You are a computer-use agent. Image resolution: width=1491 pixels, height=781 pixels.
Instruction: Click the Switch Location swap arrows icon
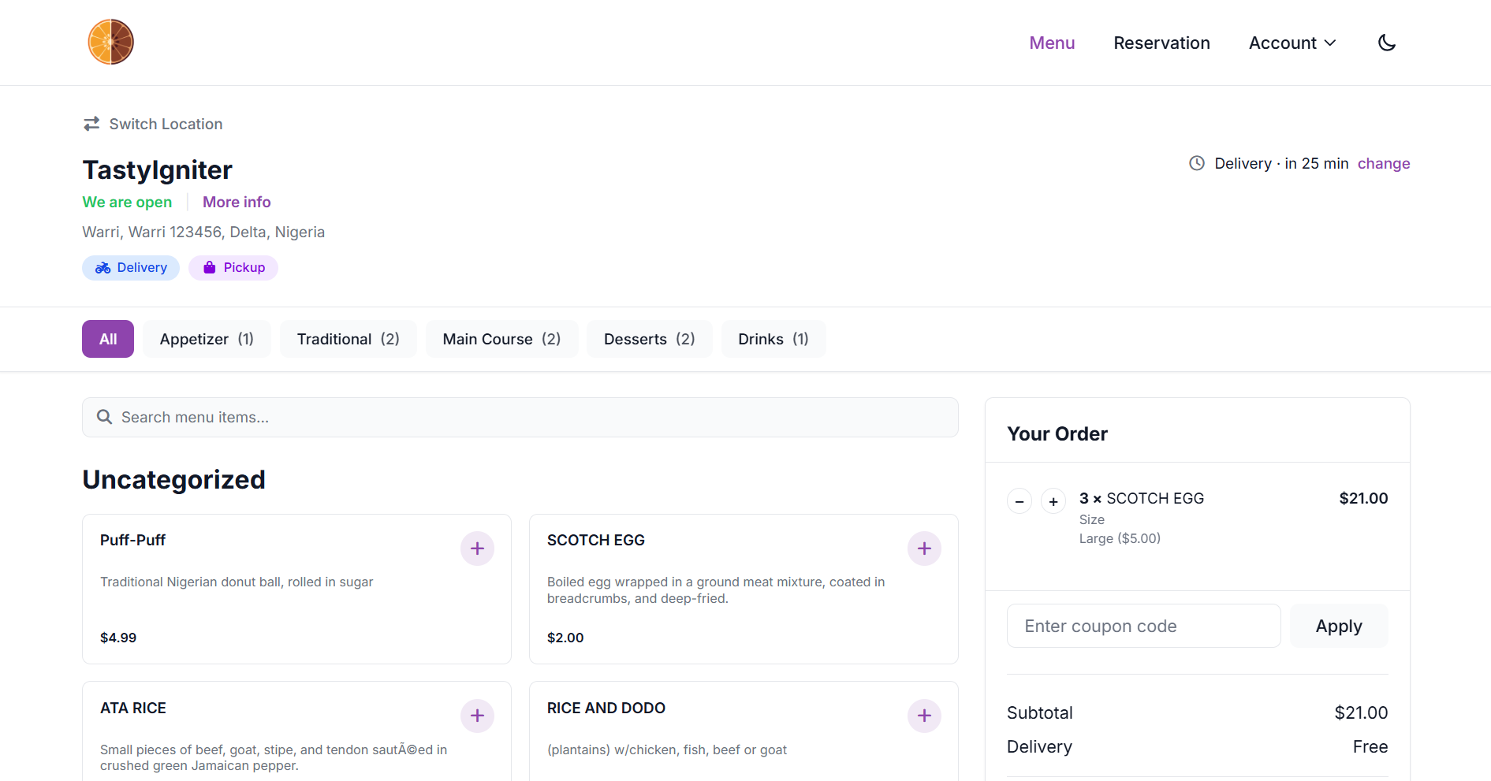tap(91, 124)
